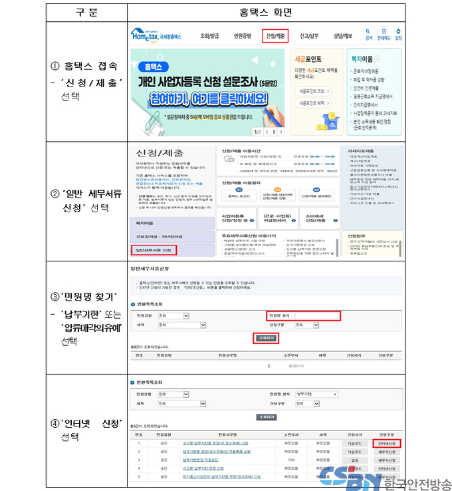Click step 01 홈택스 로그인 box

(239, 196)
